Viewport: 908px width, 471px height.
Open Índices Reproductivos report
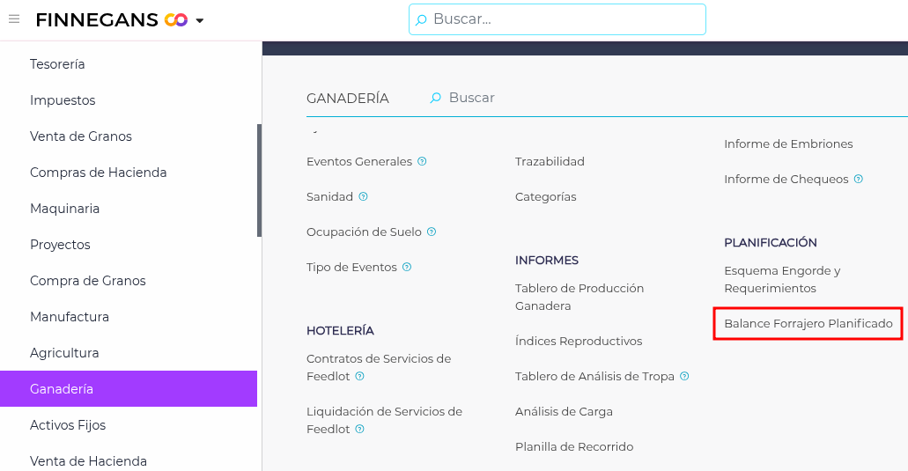pos(579,341)
